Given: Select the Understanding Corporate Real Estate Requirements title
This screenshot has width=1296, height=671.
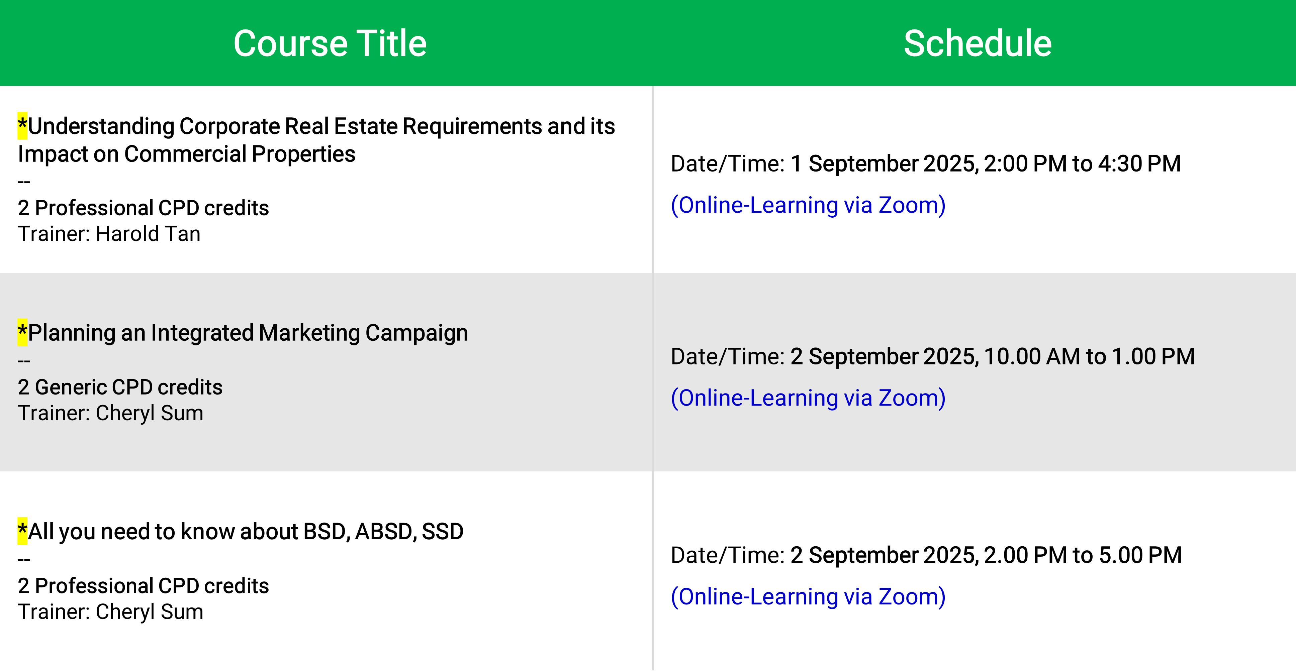Looking at the screenshot, I should pyautogui.click(x=316, y=140).
